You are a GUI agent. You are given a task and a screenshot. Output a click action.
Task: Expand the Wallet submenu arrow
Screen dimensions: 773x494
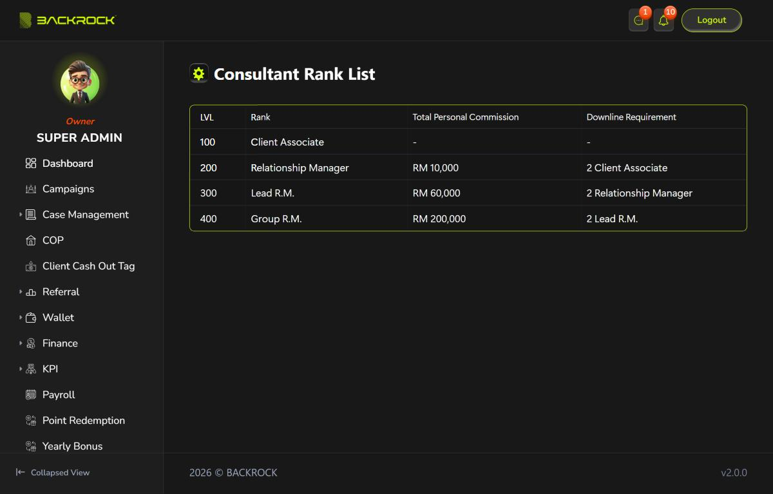pos(21,318)
